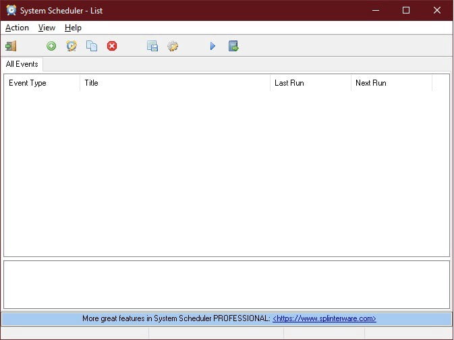
Task: Click the edit event clock icon
Action: tap(72, 46)
